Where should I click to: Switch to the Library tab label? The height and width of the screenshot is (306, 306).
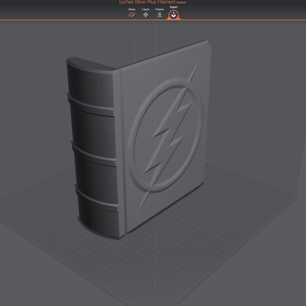coord(132,9)
